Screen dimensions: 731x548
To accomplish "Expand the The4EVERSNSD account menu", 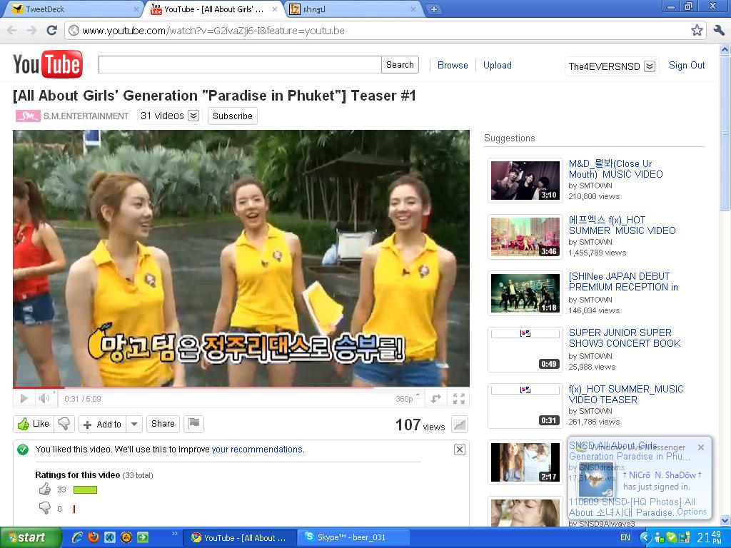I will click(612, 66).
